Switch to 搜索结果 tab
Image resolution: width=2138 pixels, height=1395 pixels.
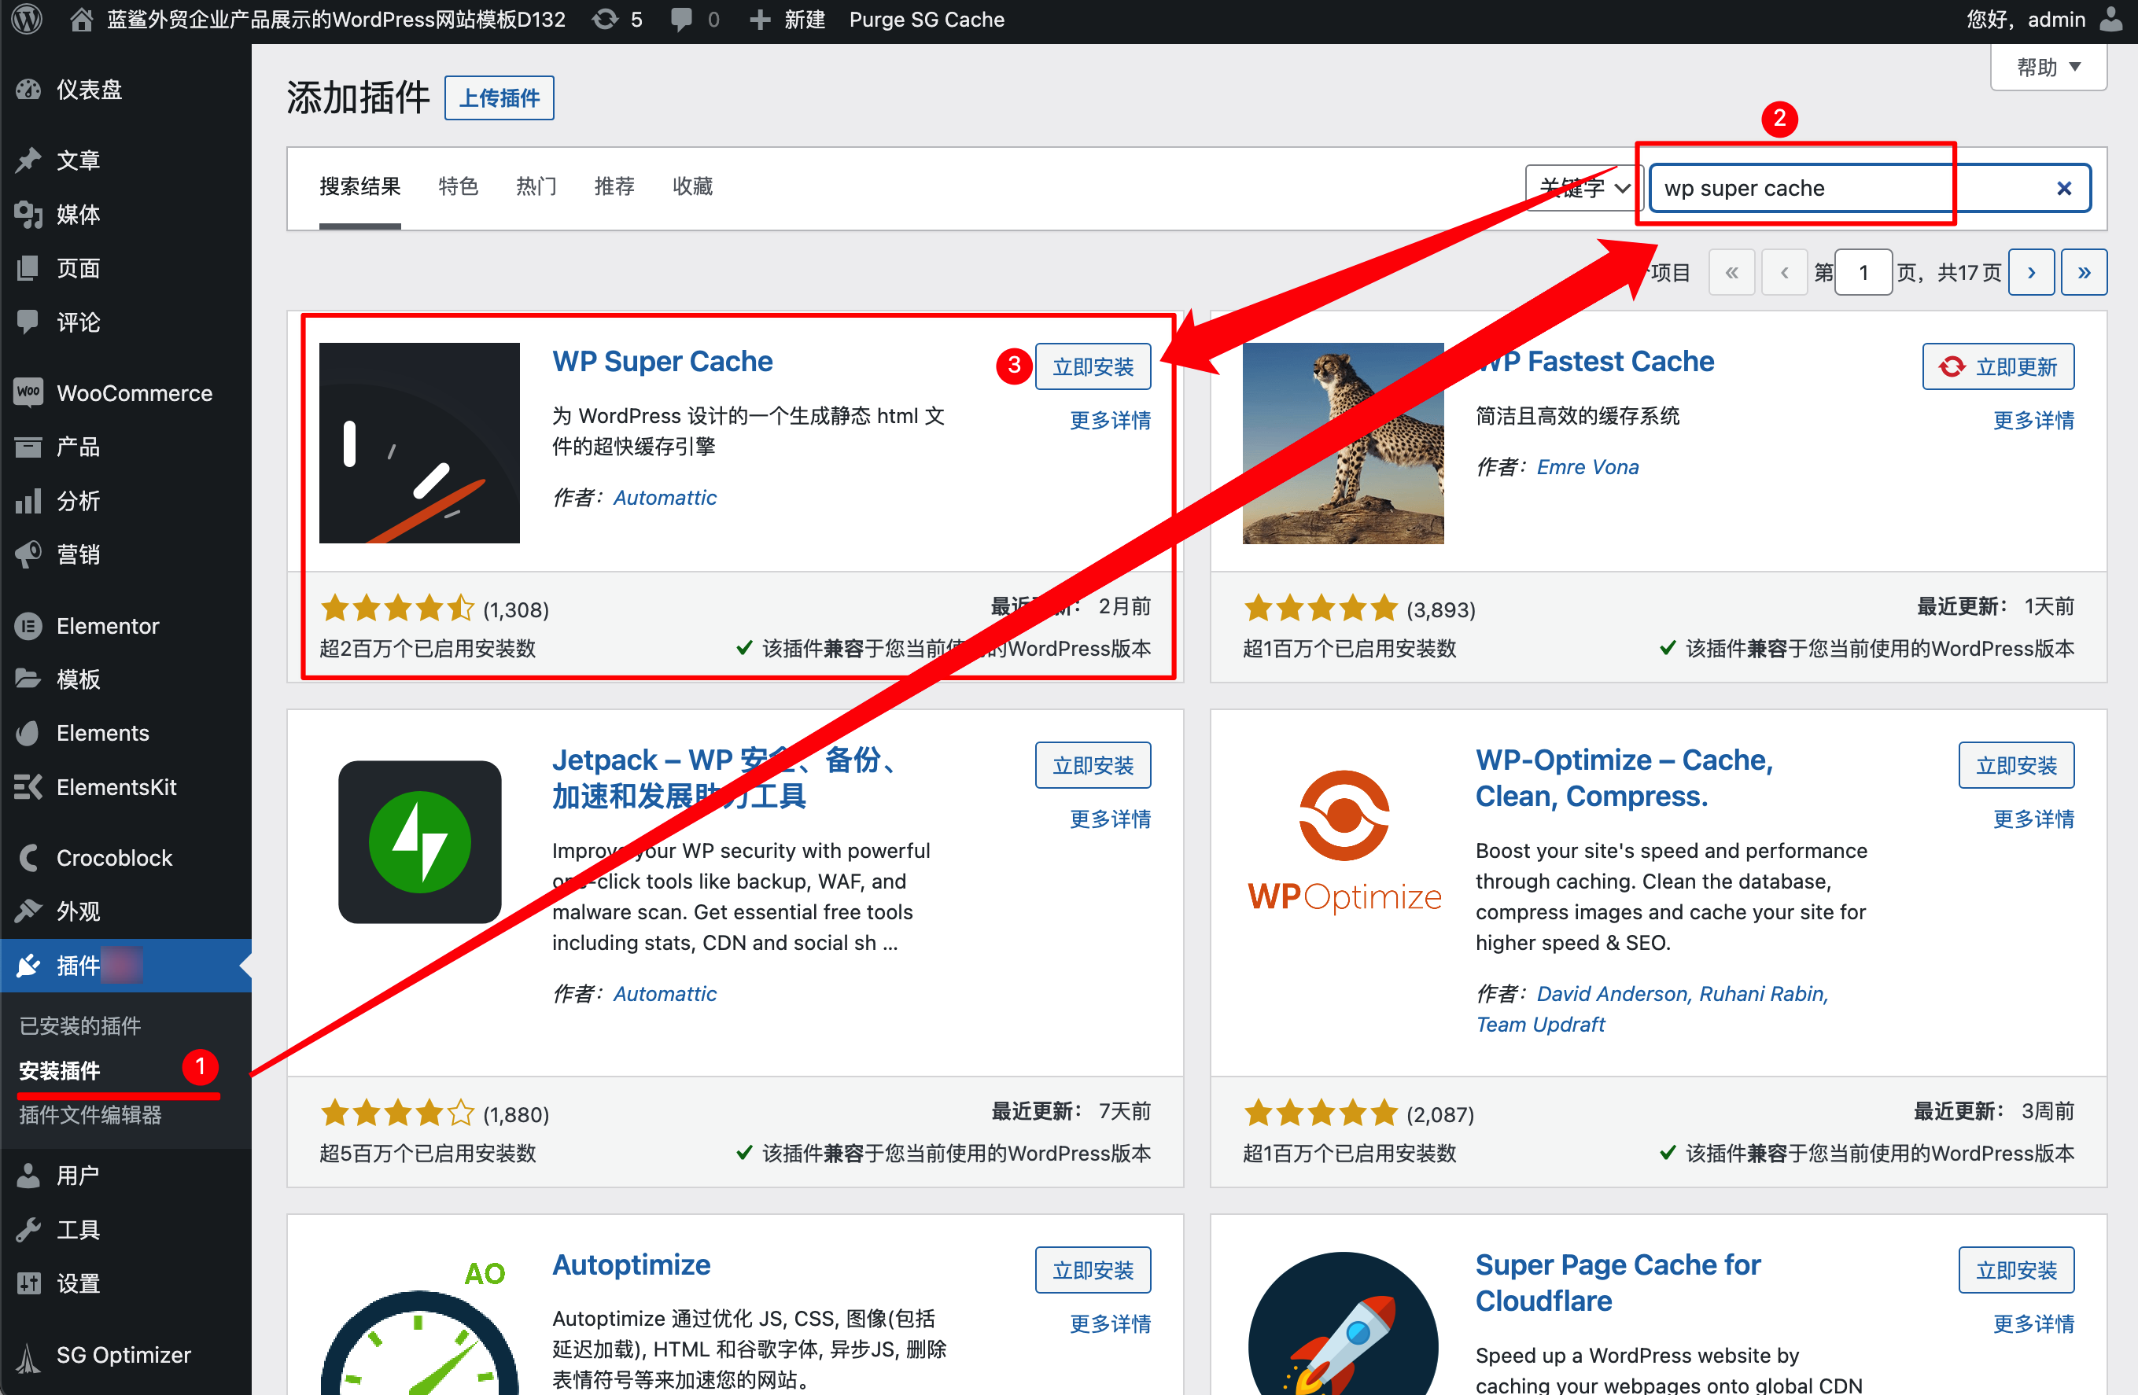coord(359,187)
